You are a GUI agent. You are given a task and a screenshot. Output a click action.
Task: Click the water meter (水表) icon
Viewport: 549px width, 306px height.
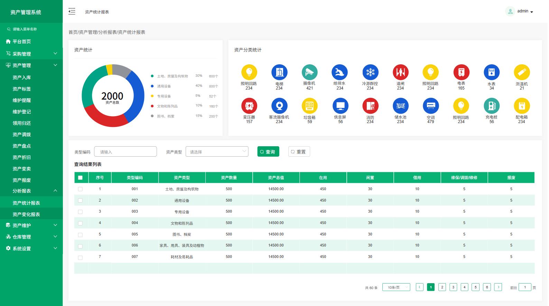[491, 72]
